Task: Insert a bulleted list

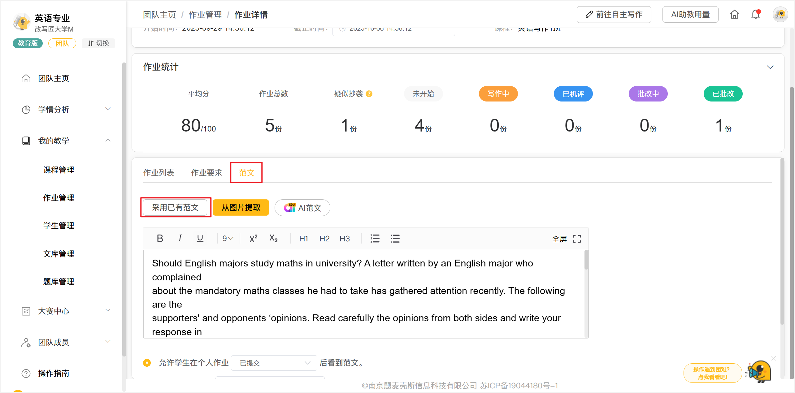Action: (395, 238)
